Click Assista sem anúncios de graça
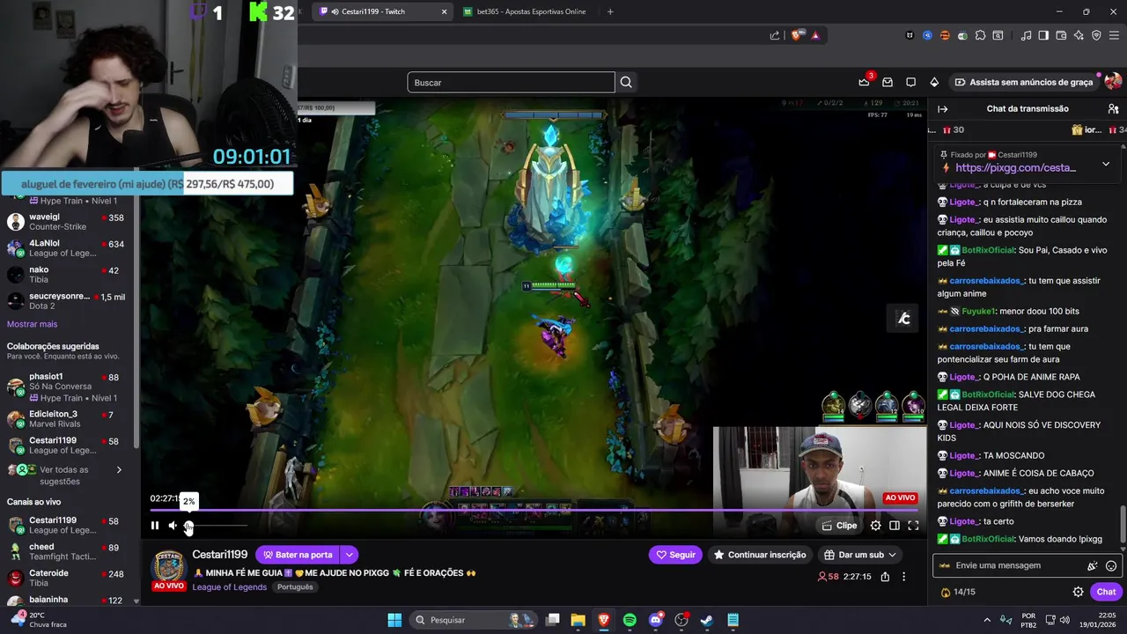This screenshot has width=1127, height=634. pos(1023,82)
